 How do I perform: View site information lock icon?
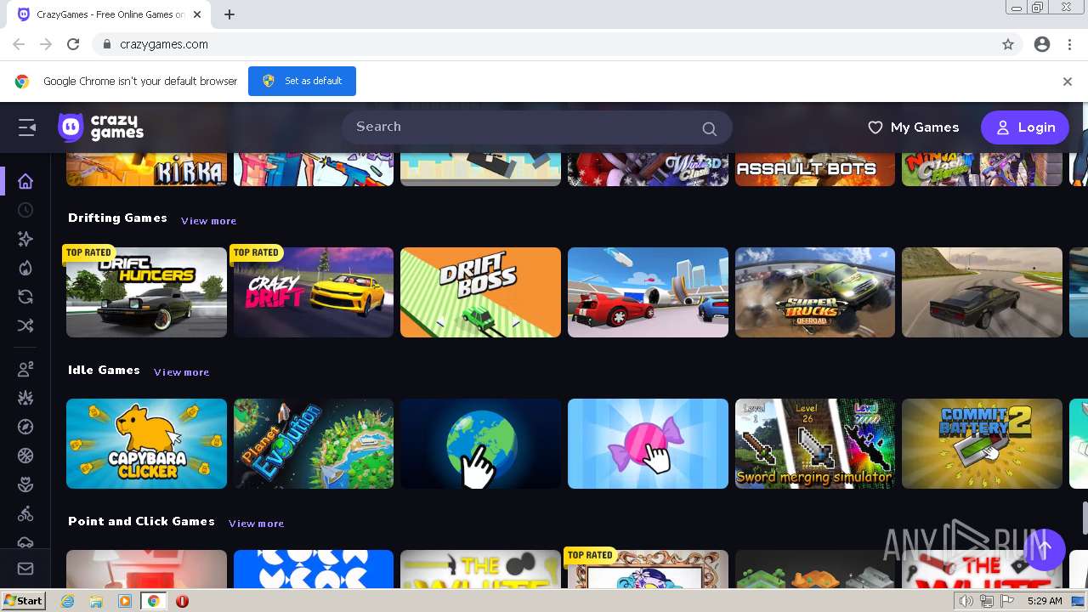click(106, 44)
